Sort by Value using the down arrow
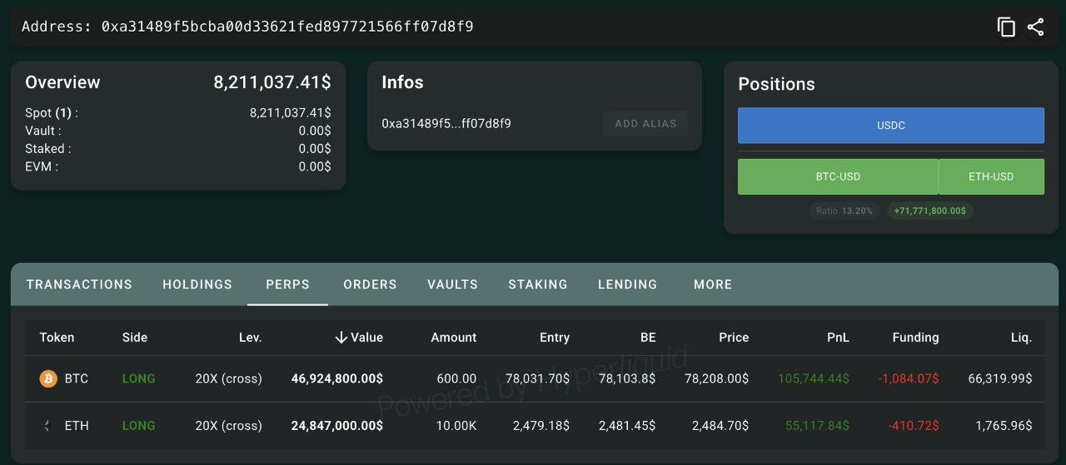The height and width of the screenshot is (465, 1066). click(341, 337)
